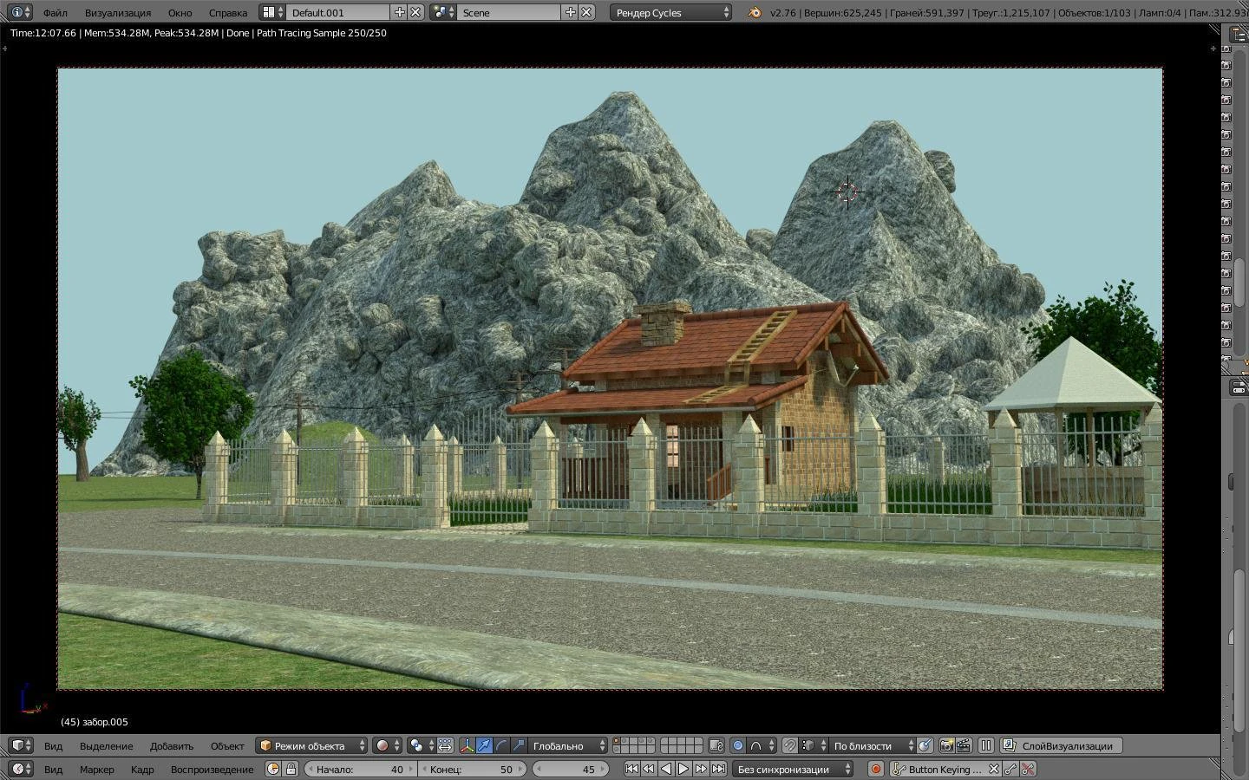Open the Маркер menu
1249x780 pixels.
pos(96,769)
